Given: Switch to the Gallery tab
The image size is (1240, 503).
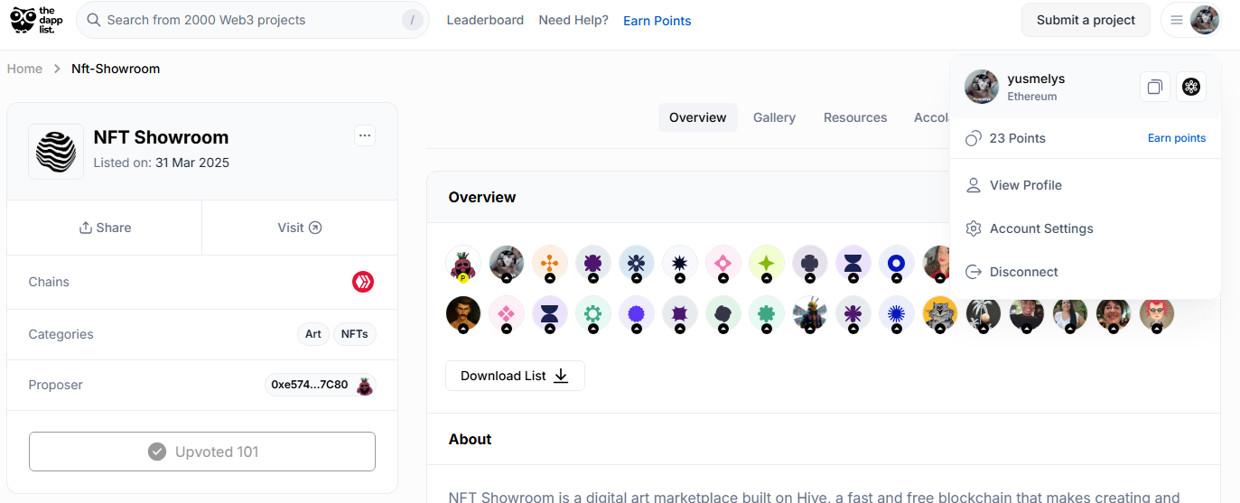Looking at the screenshot, I should coord(775,117).
